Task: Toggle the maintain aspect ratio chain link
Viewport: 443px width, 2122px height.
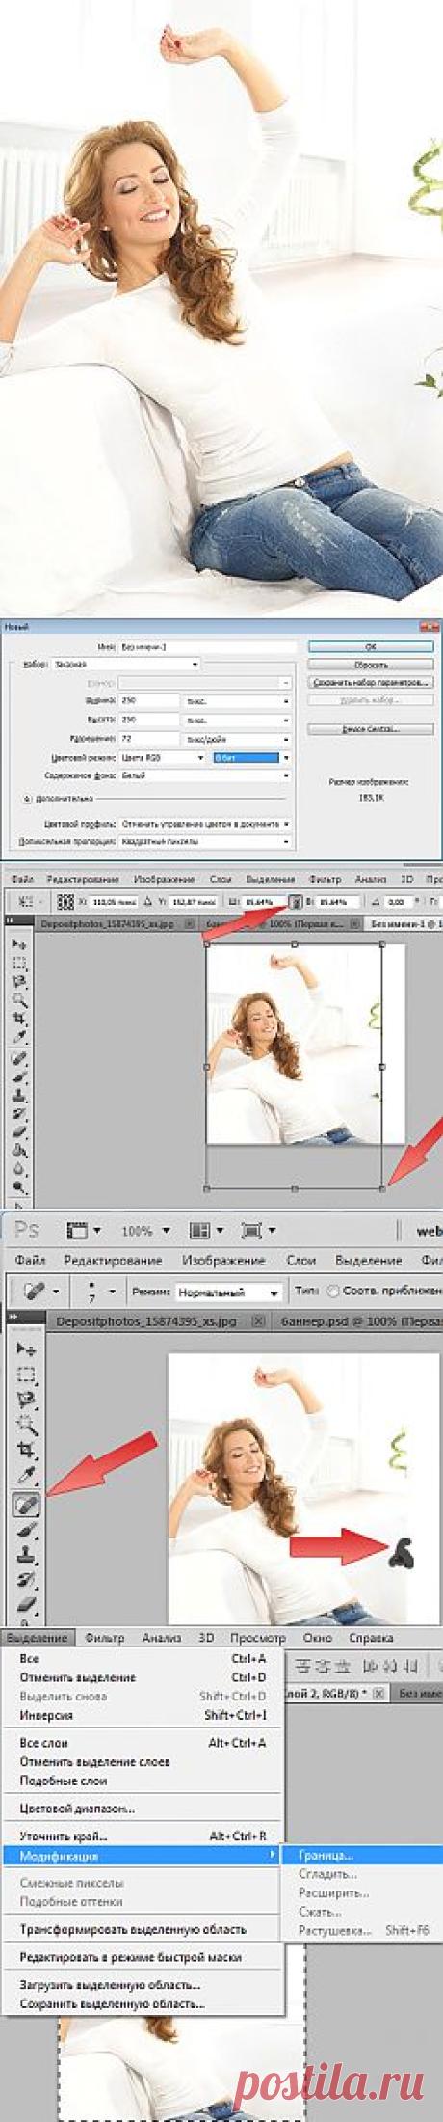Action: [x=298, y=902]
